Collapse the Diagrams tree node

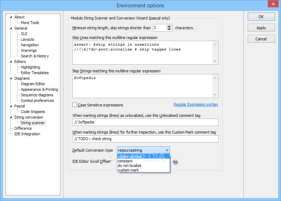[11, 78]
